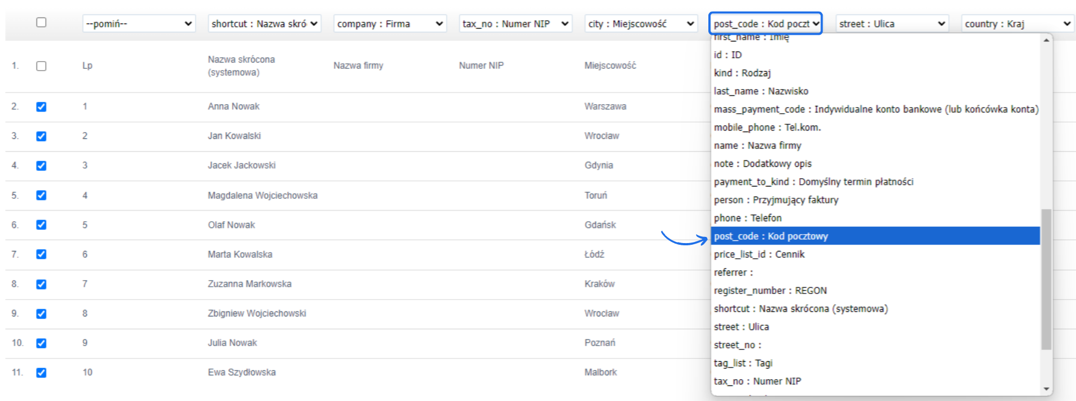Click the dropdown list scroll down arrow

1046,389
